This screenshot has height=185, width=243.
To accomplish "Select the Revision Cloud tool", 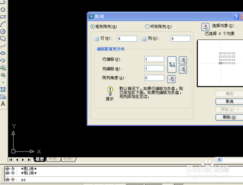I will pyautogui.click(x=3, y=39).
